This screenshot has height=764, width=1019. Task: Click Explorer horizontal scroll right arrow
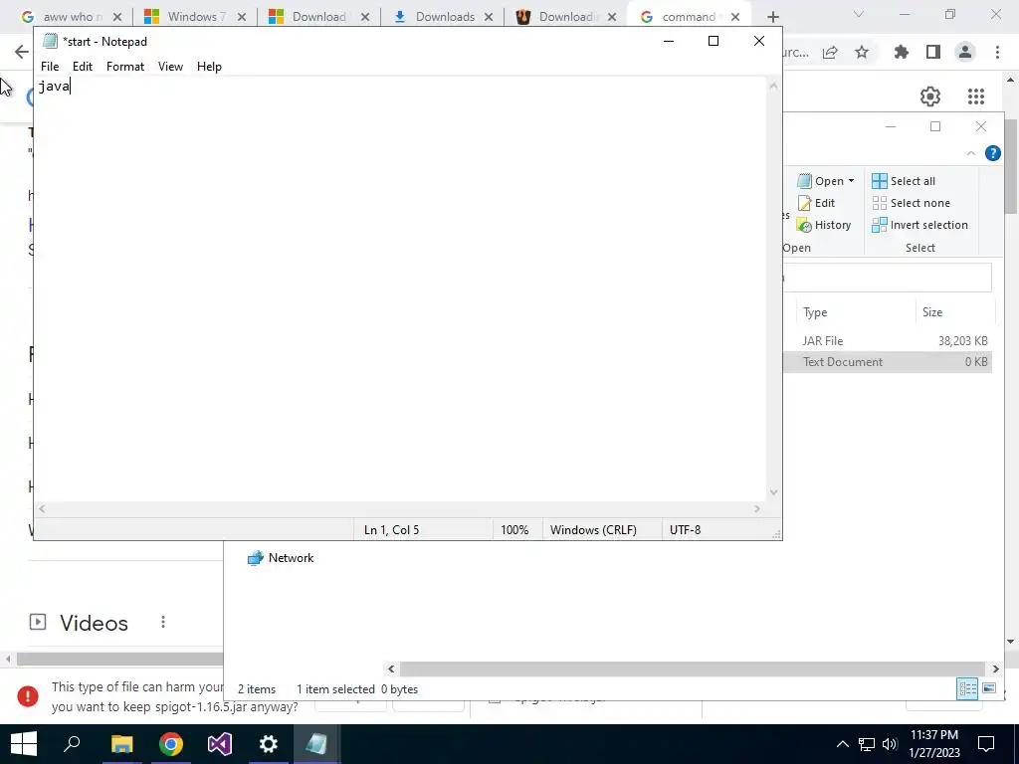[995, 668]
